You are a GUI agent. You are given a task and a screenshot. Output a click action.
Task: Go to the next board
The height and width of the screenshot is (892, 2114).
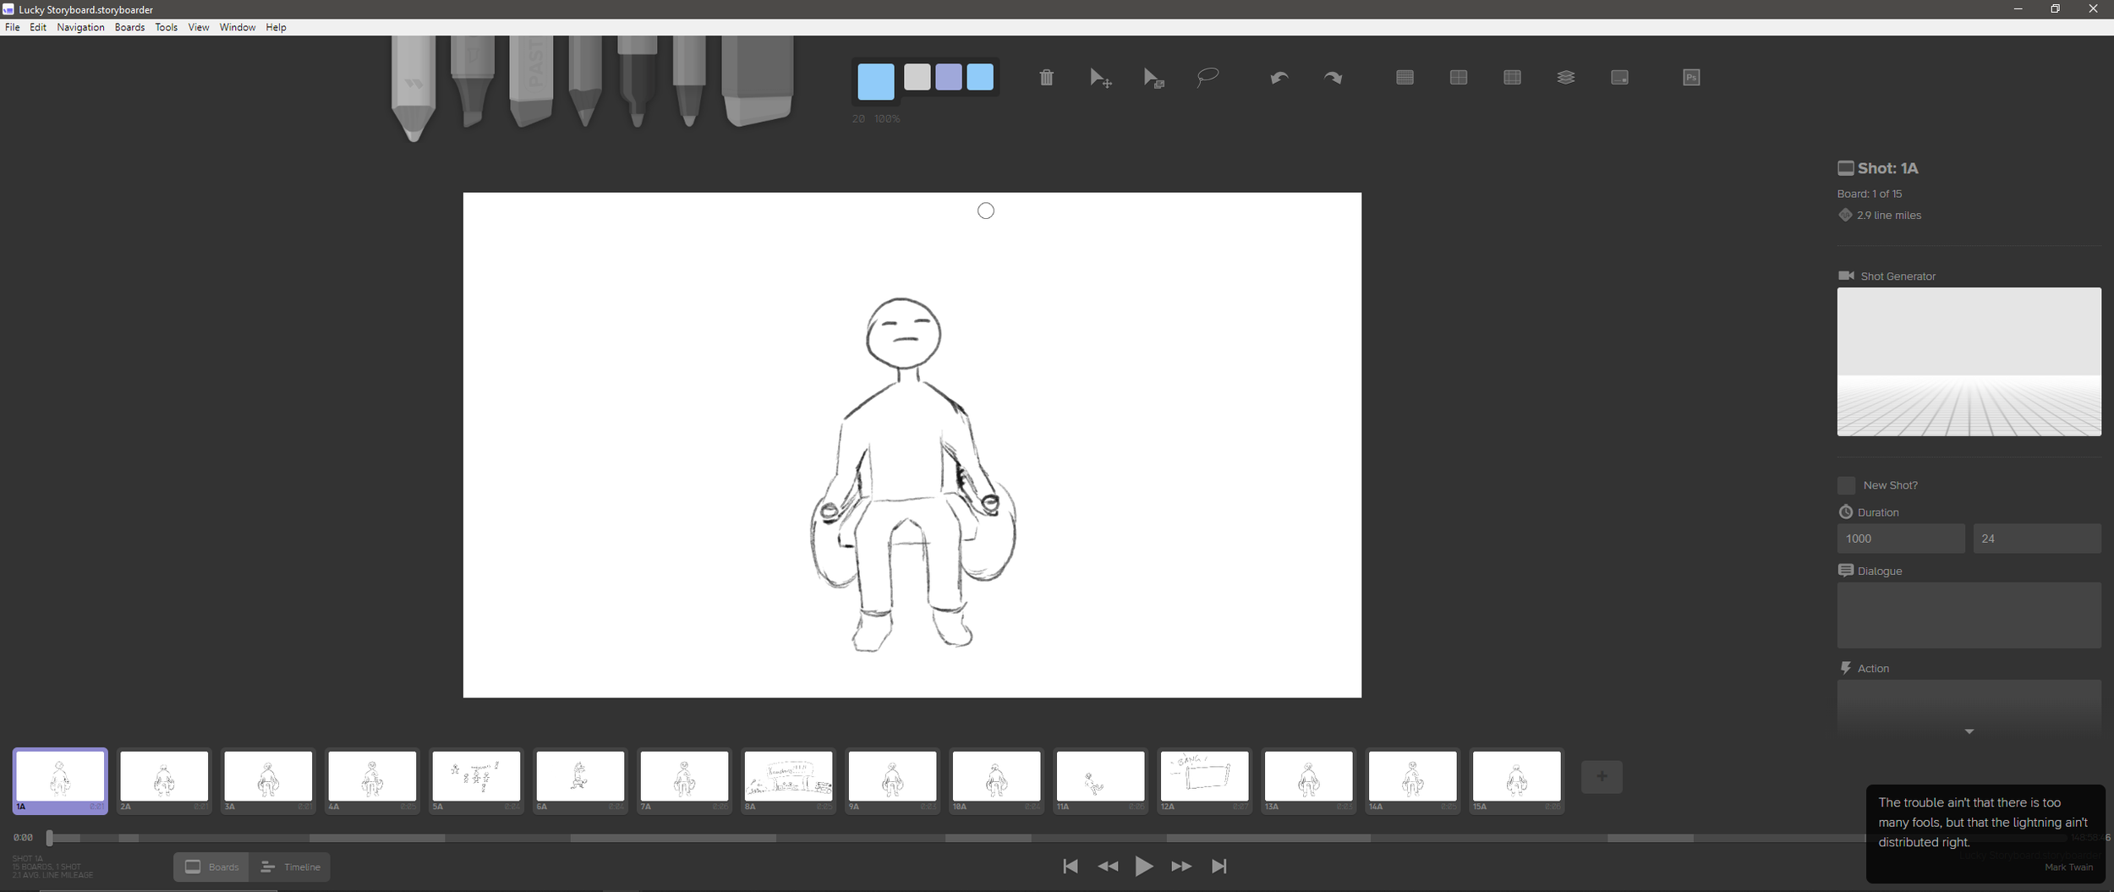point(1181,866)
